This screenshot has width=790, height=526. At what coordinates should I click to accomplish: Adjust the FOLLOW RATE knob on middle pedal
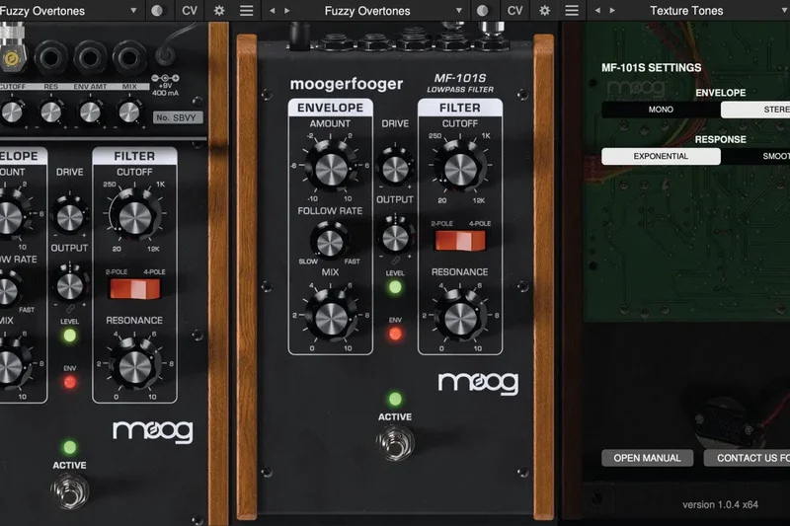click(330, 242)
